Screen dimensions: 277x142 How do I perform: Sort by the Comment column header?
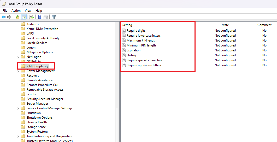click(x=264, y=25)
